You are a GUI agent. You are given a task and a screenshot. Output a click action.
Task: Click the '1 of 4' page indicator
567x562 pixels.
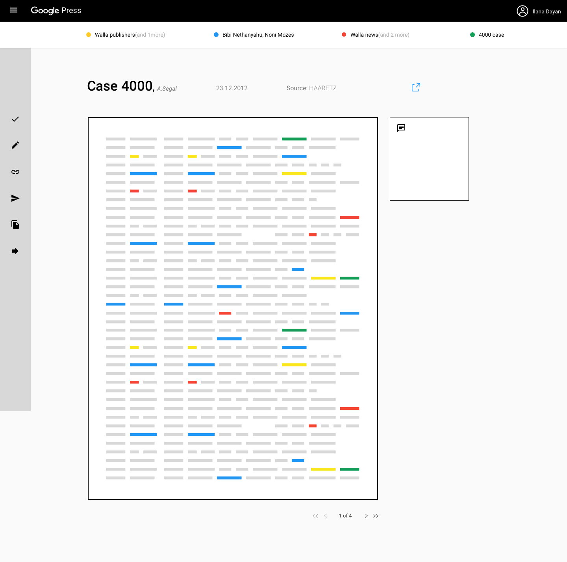click(x=345, y=516)
